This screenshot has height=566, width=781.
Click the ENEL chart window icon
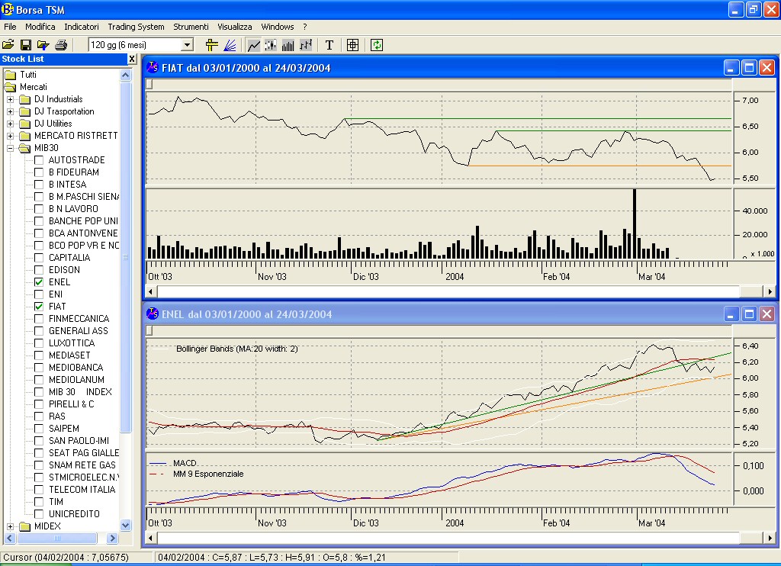coord(153,314)
